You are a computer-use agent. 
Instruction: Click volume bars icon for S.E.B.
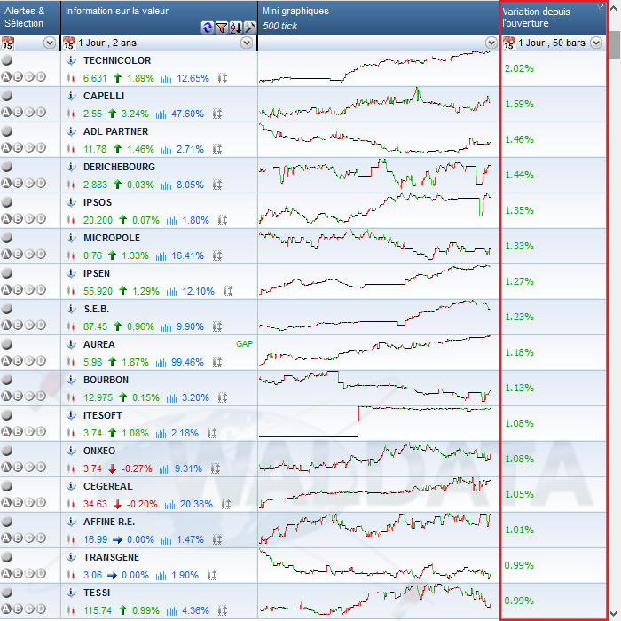coord(167,326)
